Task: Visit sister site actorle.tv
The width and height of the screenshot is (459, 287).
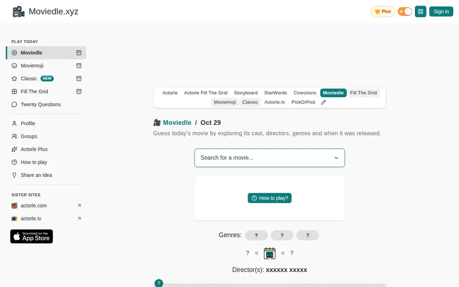Action: tap(31, 219)
